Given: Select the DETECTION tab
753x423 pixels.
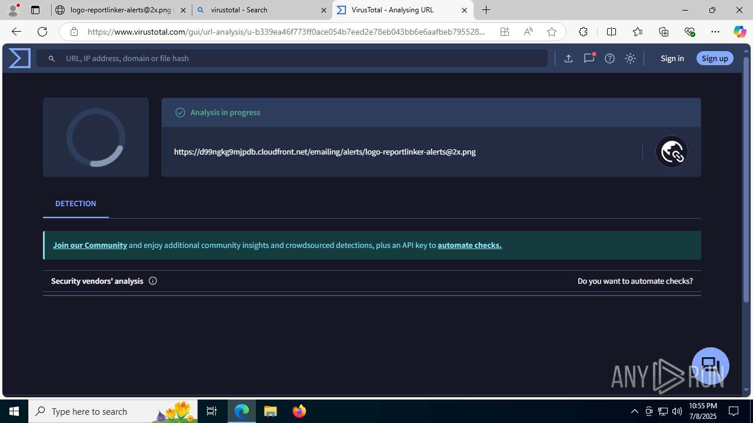Looking at the screenshot, I should click(75, 203).
